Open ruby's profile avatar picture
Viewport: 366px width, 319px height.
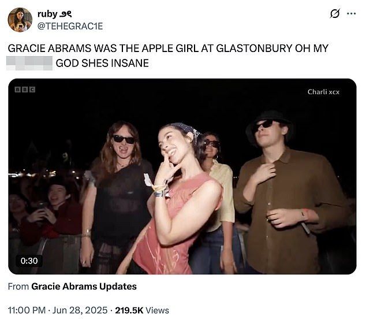(x=20, y=20)
